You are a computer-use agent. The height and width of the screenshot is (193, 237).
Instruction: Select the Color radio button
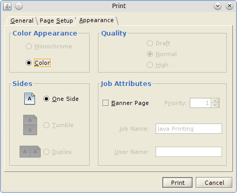click(29, 63)
